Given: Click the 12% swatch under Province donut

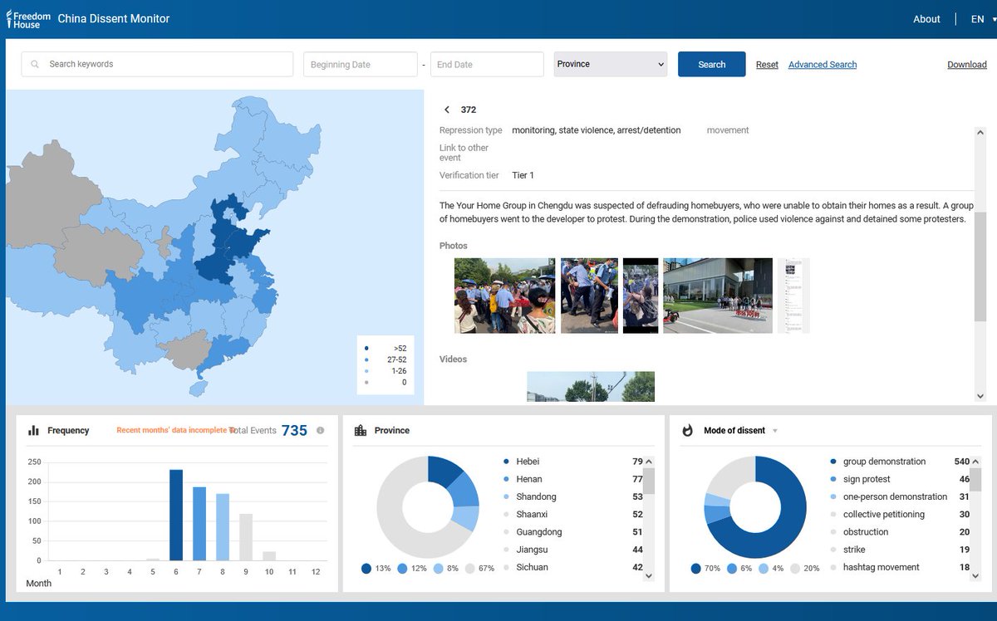Looking at the screenshot, I should tap(402, 569).
